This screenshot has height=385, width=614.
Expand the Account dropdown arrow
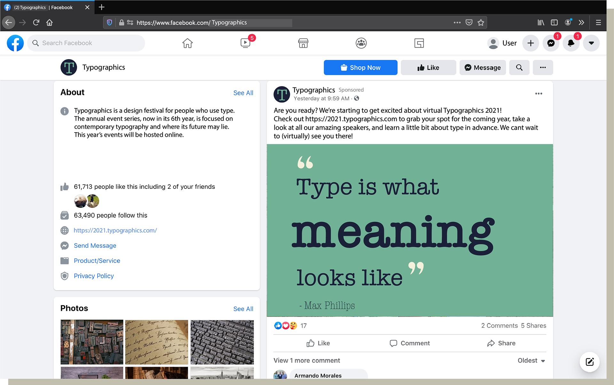click(591, 43)
